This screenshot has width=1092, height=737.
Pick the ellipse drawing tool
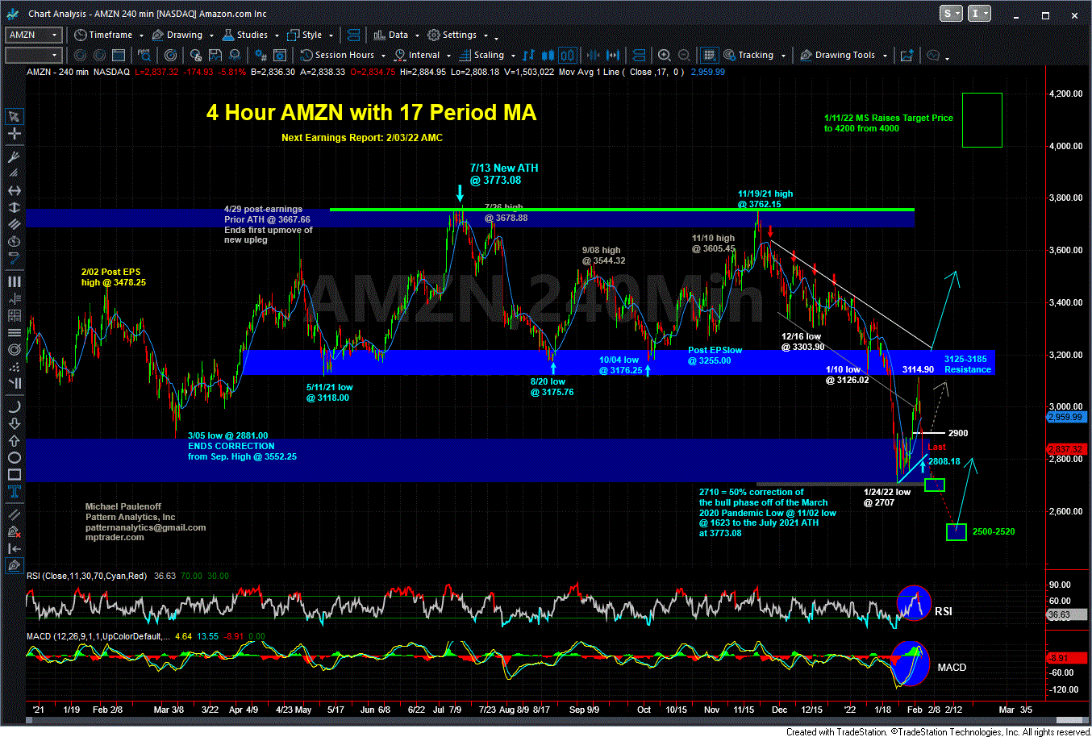(x=14, y=457)
